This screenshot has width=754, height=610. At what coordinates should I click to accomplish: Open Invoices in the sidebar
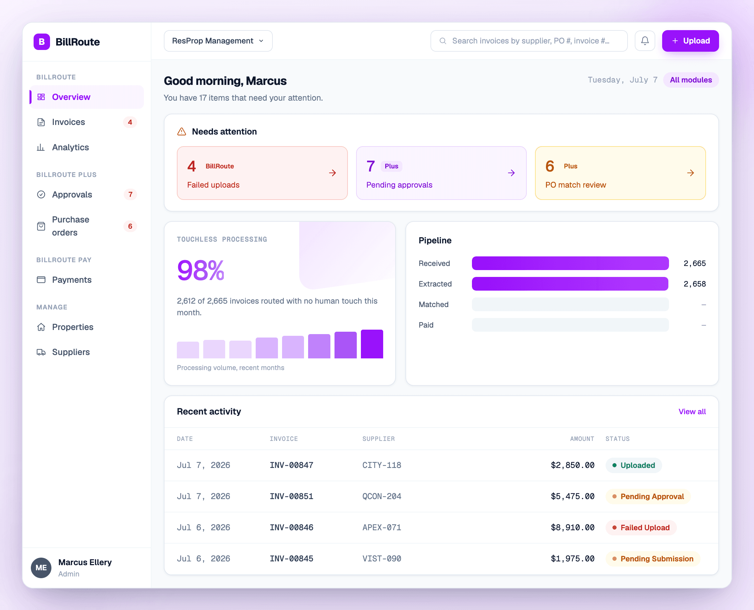[x=87, y=122]
